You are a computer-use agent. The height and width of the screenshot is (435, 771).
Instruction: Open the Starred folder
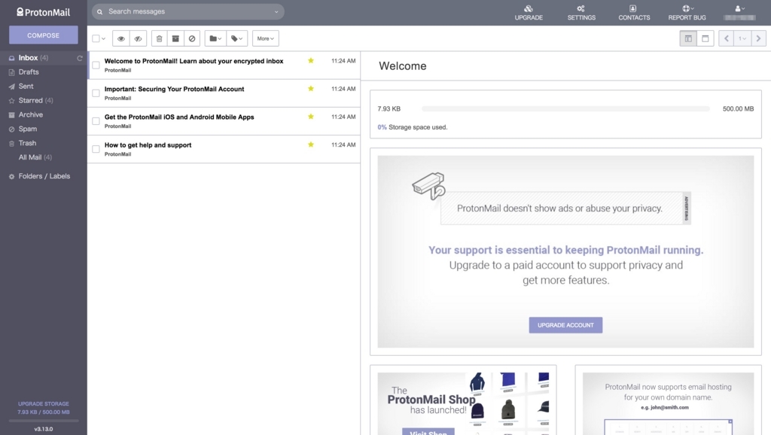pos(30,100)
